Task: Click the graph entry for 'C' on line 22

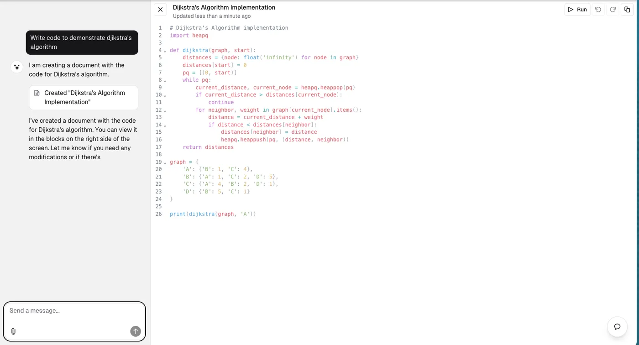Action: click(230, 184)
